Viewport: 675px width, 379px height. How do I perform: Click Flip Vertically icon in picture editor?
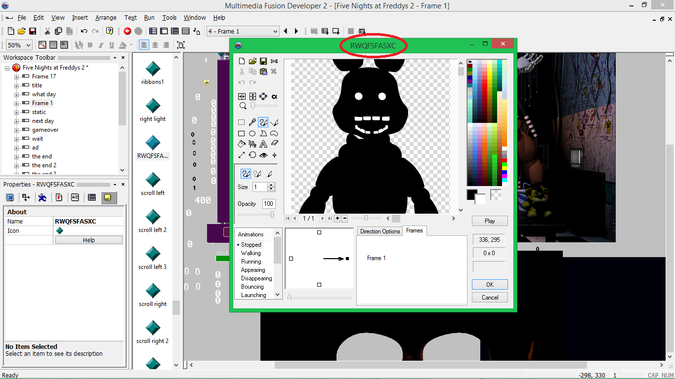[x=253, y=96]
